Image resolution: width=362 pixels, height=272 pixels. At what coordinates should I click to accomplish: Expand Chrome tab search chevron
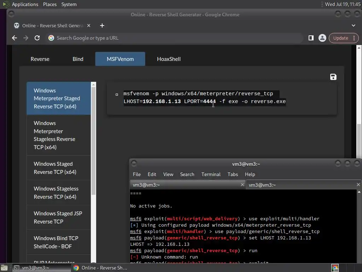pyautogui.click(x=354, y=25)
